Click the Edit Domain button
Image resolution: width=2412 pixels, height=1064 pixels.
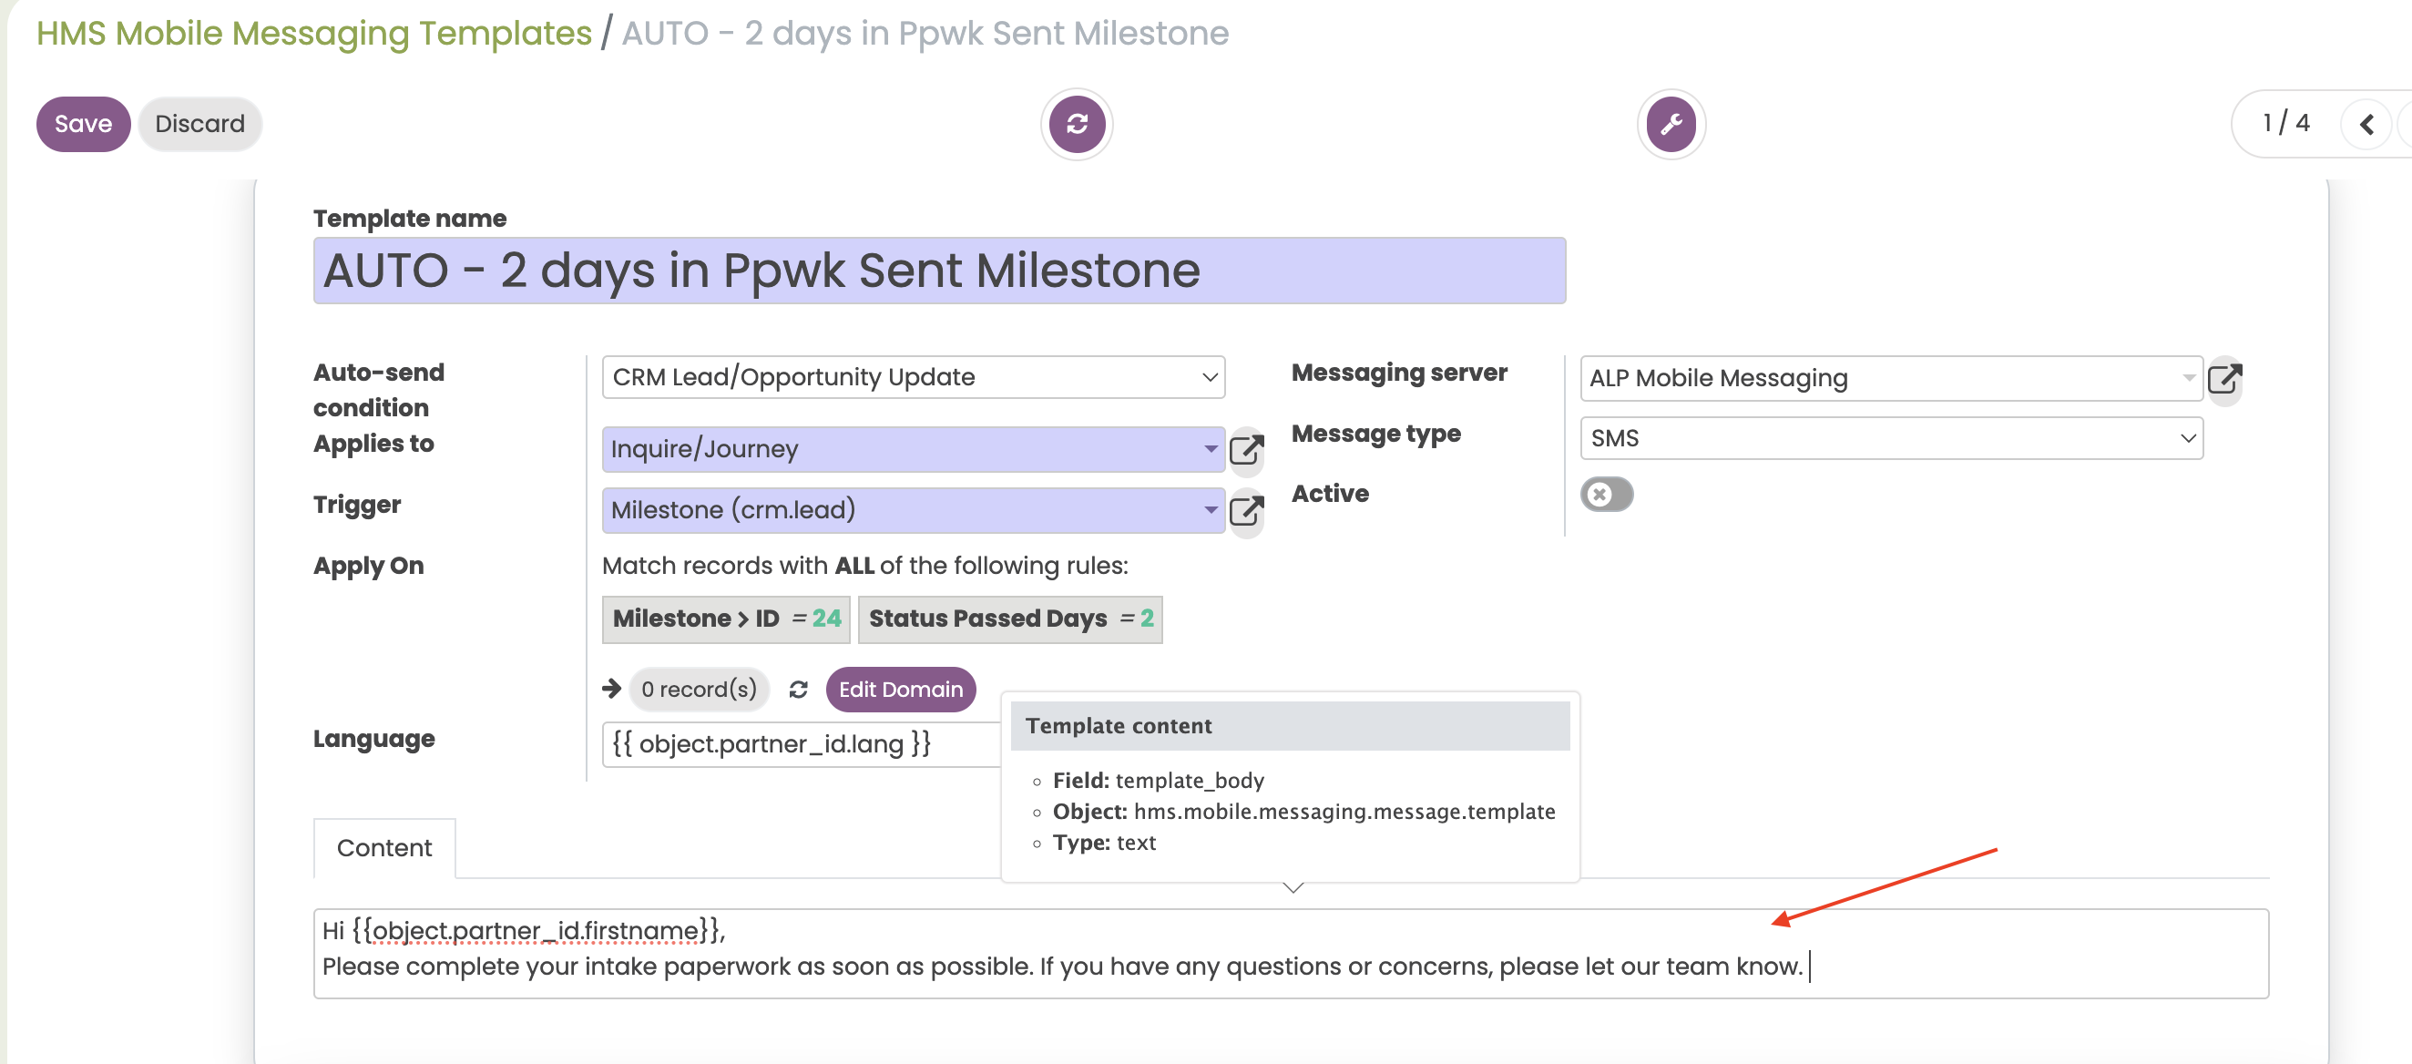[900, 690]
